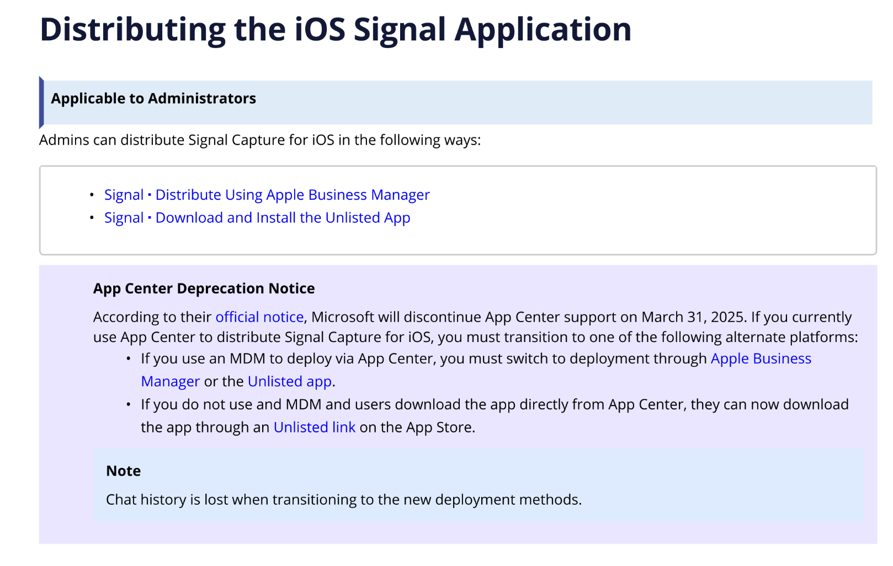Image resolution: width=893 pixels, height=566 pixels.
Task: Click the Chat history is lost sentence
Action: pos(344,500)
